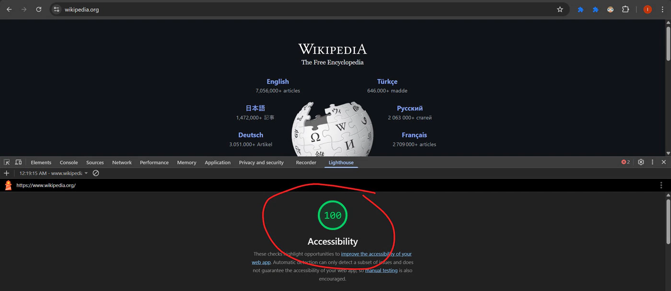
Task: Open the Deutsch Wikipedia link
Action: pyautogui.click(x=251, y=135)
